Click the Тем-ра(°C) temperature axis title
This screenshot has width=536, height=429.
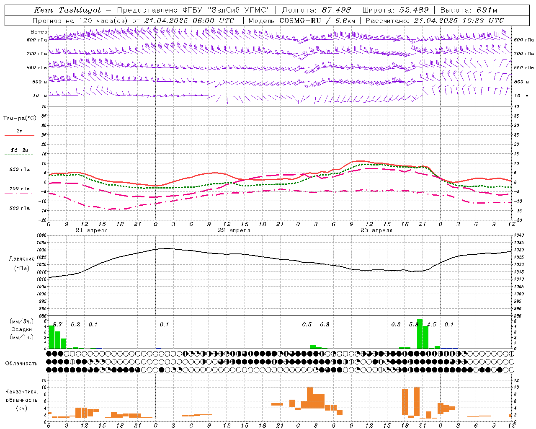(20, 119)
